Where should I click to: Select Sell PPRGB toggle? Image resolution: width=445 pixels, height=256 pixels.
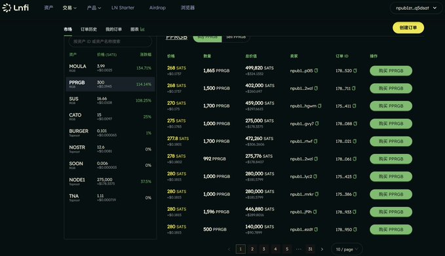pos(236,38)
